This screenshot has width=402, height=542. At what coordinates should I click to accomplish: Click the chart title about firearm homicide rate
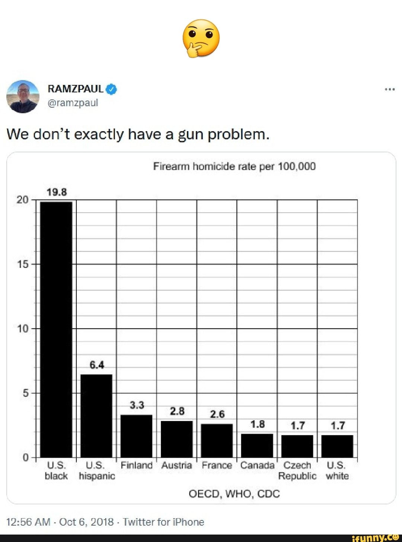point(234,166)
